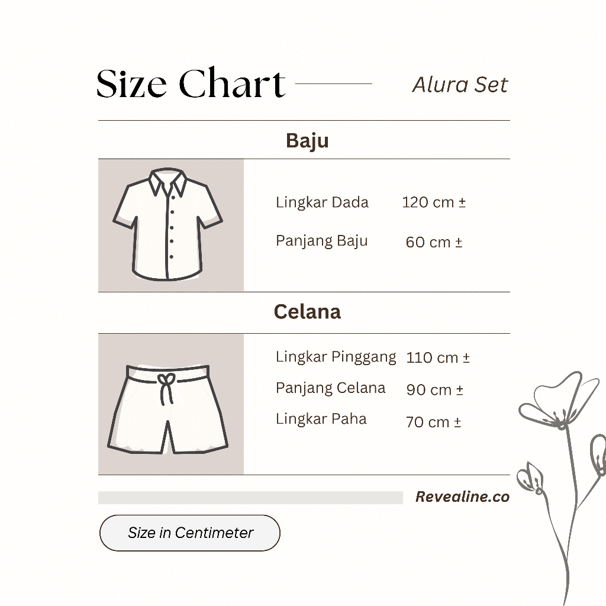Click the Panjang Celana label

pos(330,388)
